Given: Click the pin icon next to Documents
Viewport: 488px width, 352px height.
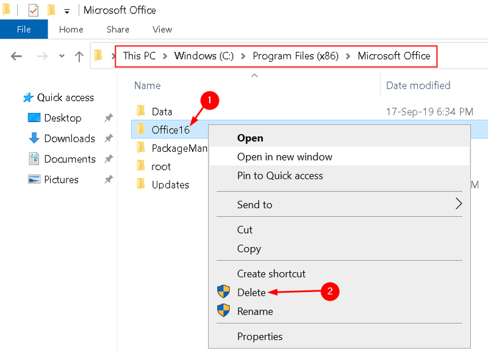Looking at the screenshot, I should pyautogui.click(x=109, y=159).
